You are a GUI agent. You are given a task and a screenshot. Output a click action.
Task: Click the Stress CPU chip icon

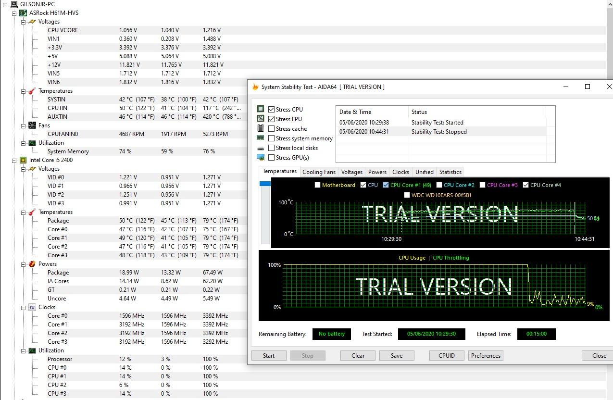click(x=261, y=109)
